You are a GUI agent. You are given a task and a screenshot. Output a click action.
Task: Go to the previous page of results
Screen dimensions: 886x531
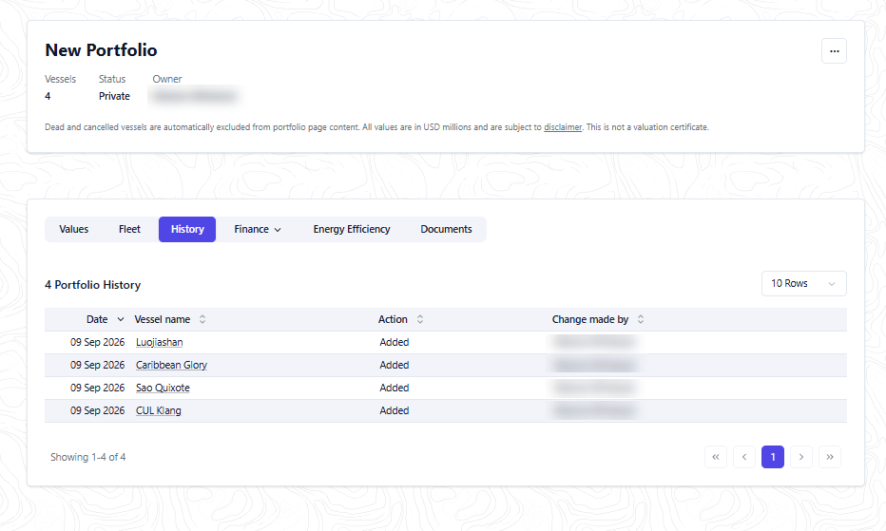[x=744, y=457]
